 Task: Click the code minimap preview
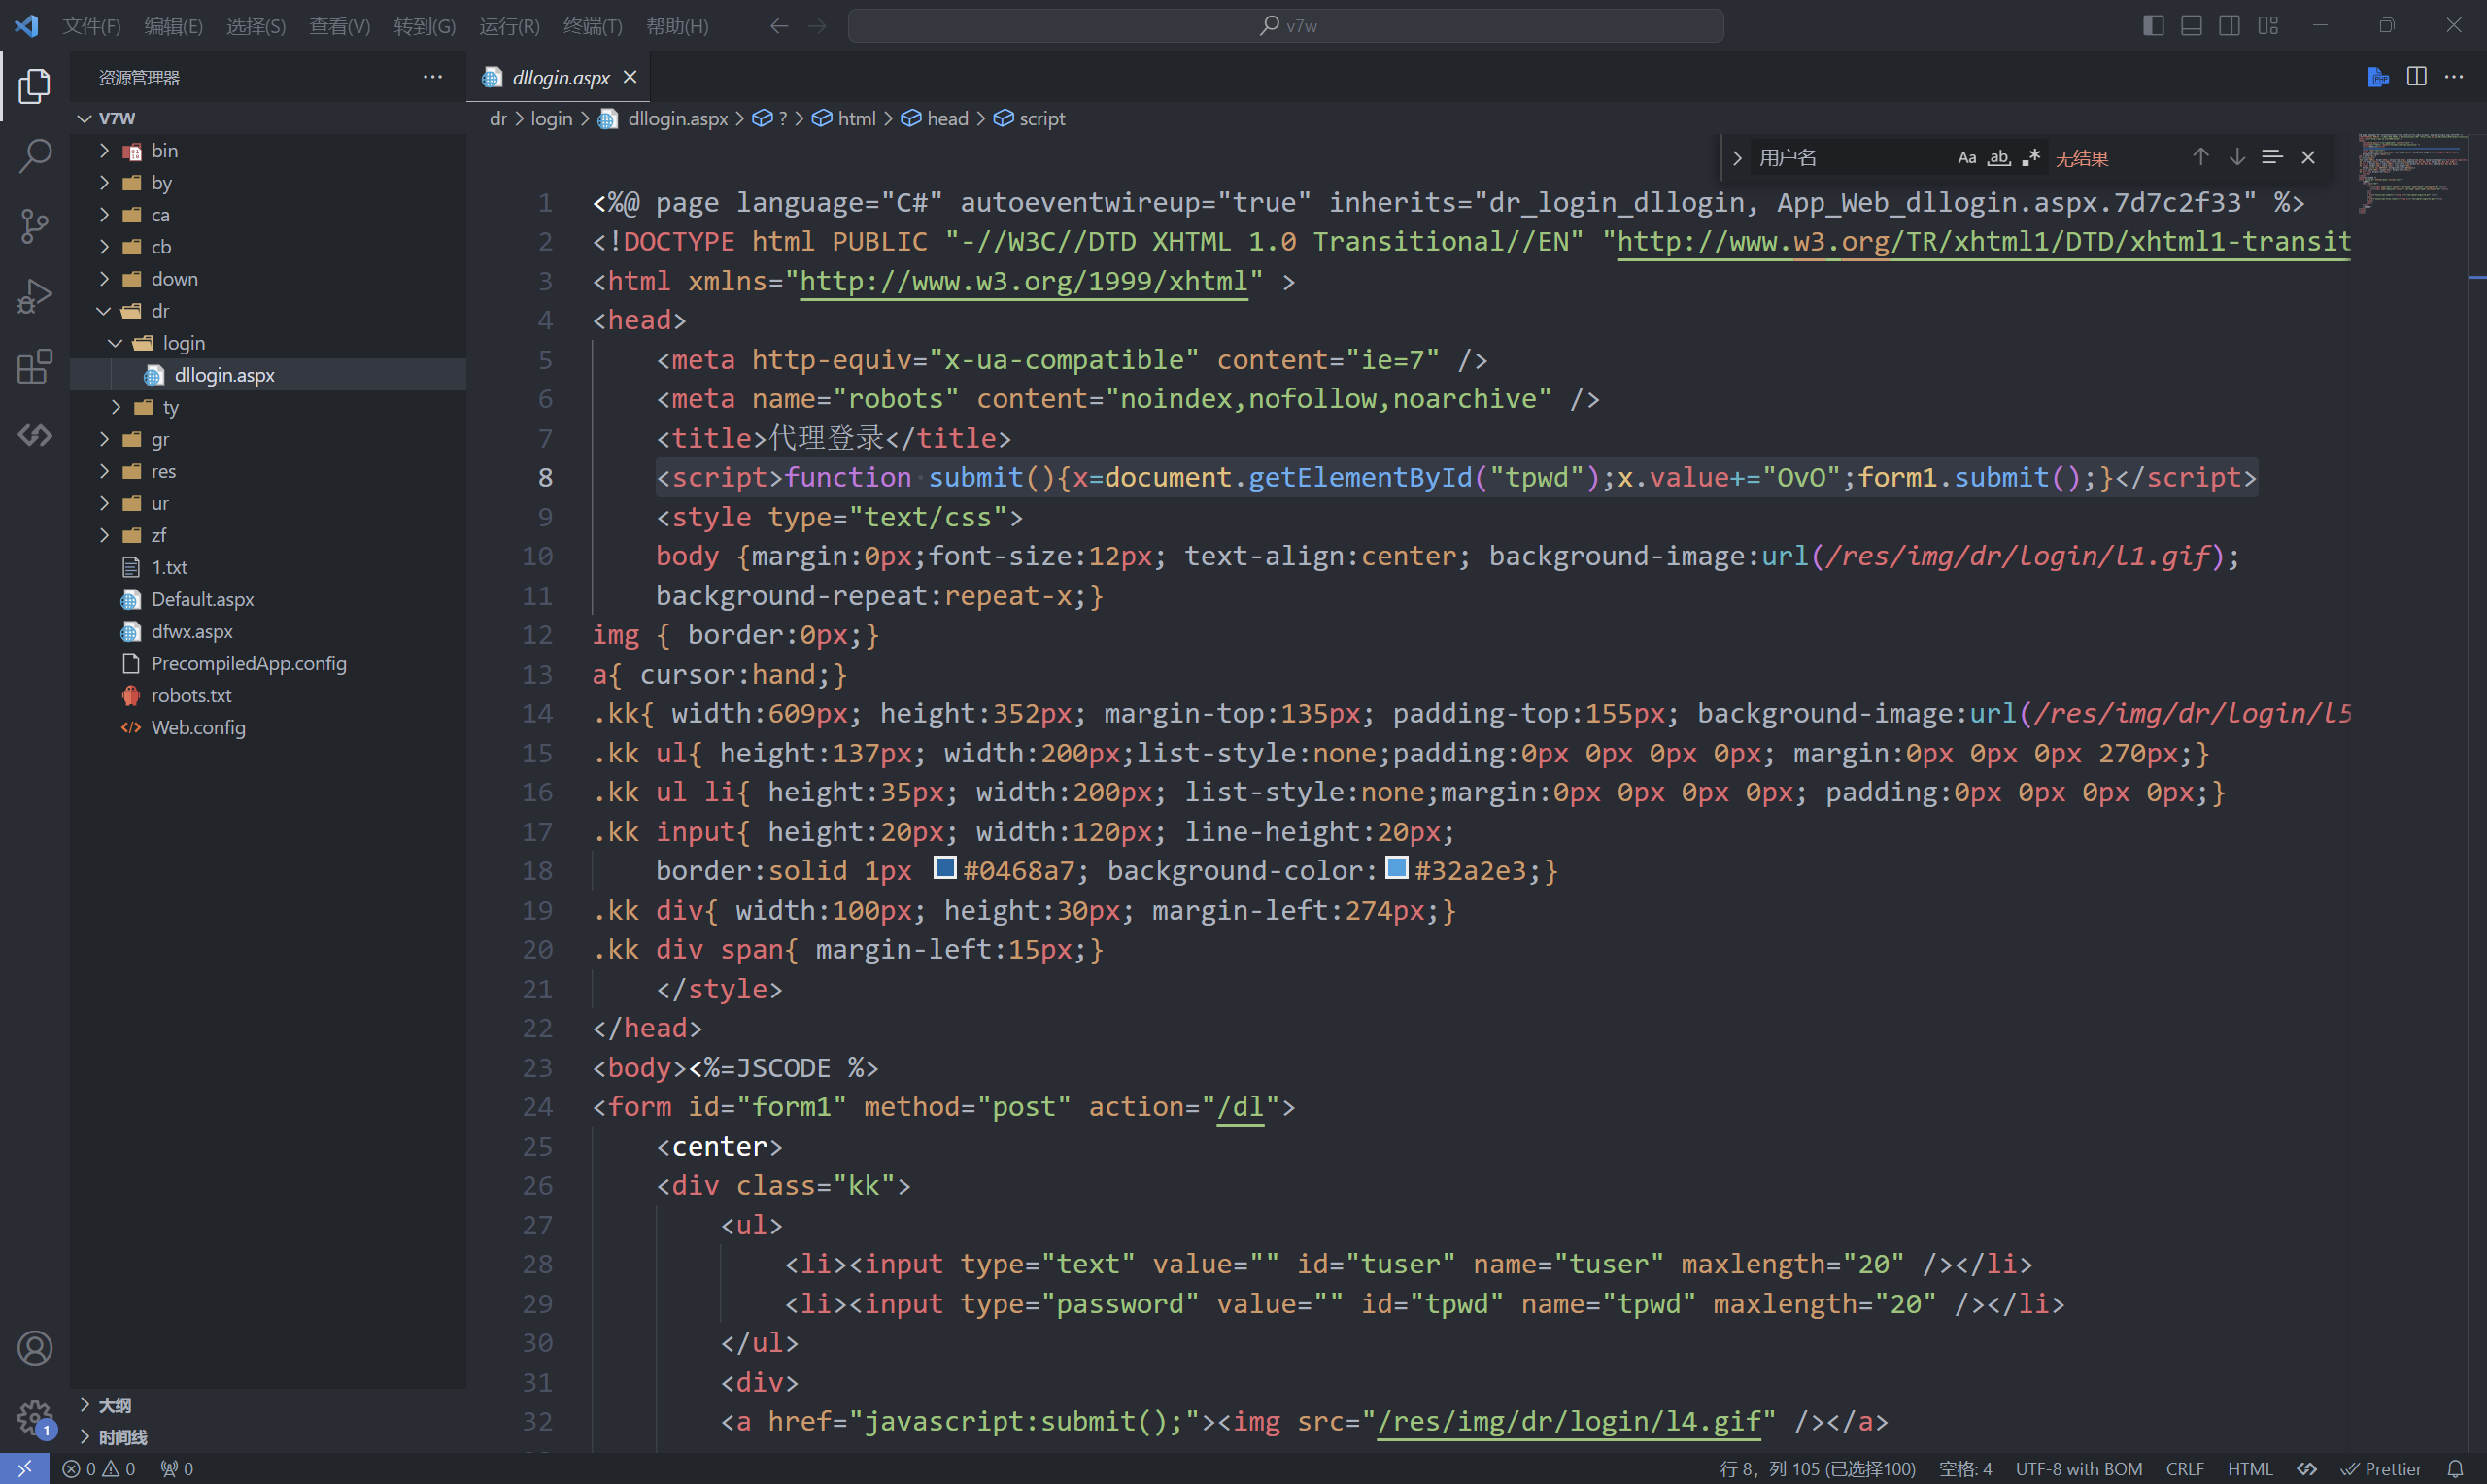[x=2410, y=172]
